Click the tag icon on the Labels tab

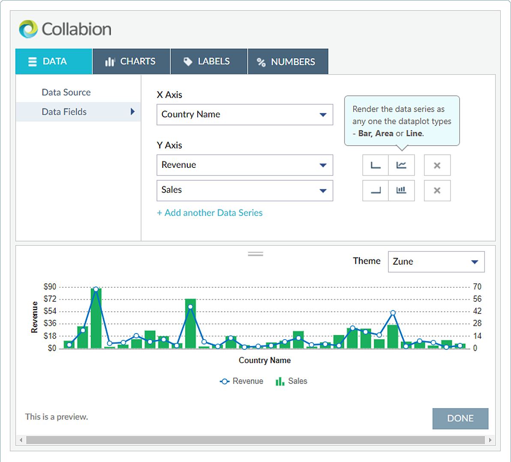coord(188,61)
